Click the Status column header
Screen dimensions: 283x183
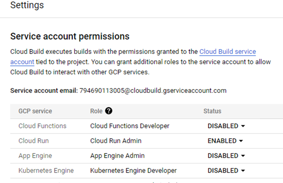tap(212, 111)
